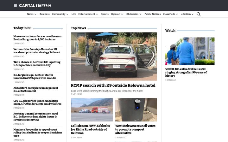The image size is (228, 142).
Task: Select the Entertainment menu label
Action: [x=87, y=14]
